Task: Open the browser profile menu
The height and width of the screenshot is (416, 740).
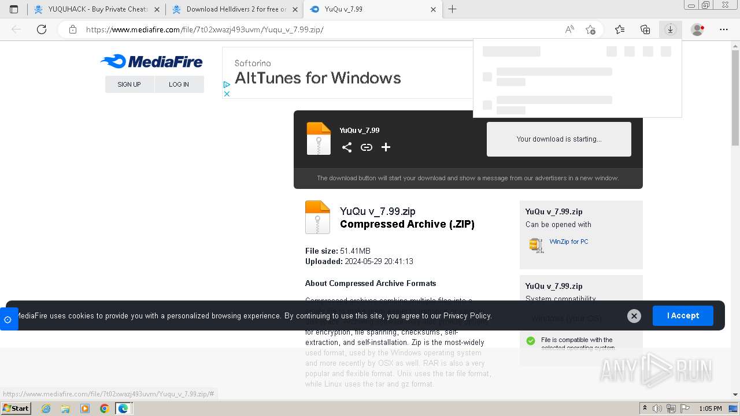Action: point(698,29)
